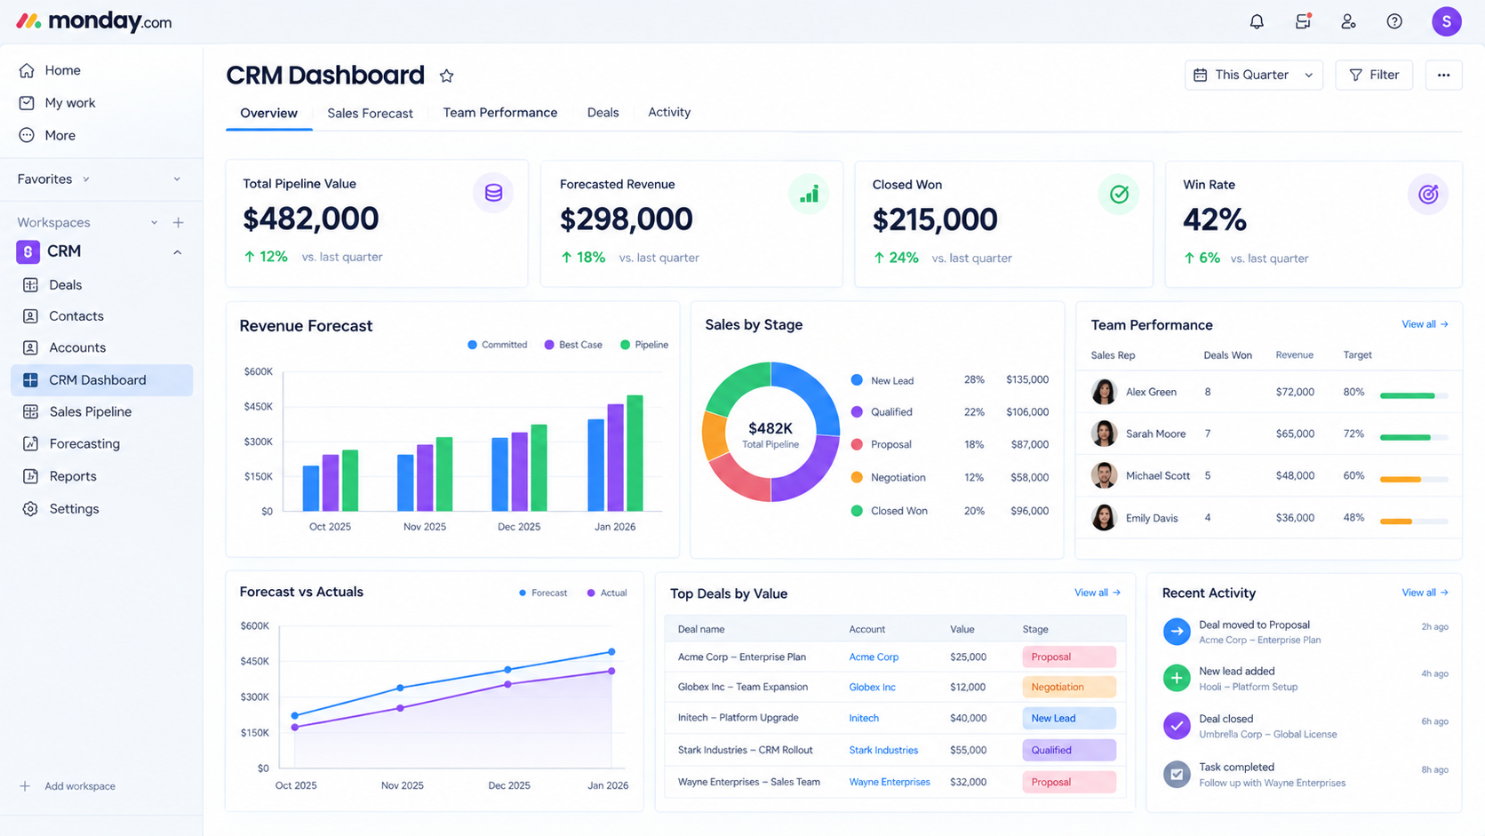Click the Settings gear icon
The height and width of the screenshot is (836, 1485).
pyautogui.click(x=30, y=509)
